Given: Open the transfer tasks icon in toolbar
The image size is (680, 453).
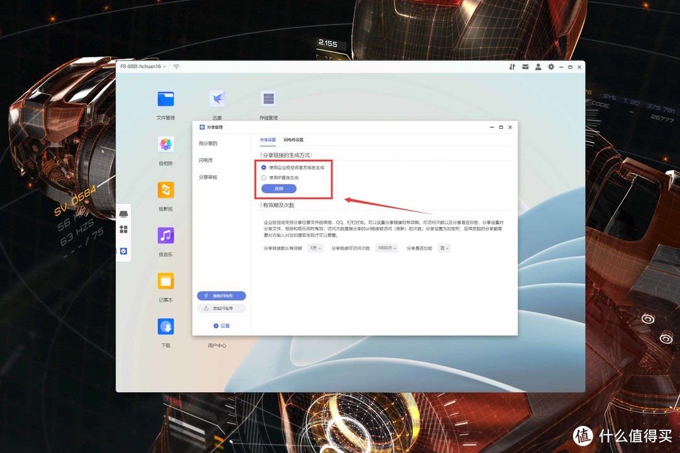Looking at the screenshot, I should pyautogui.click(x=512, y=67).
